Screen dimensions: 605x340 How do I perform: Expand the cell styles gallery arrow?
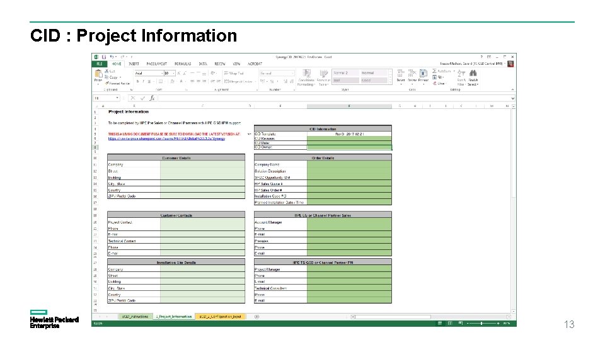click(390, 82)
